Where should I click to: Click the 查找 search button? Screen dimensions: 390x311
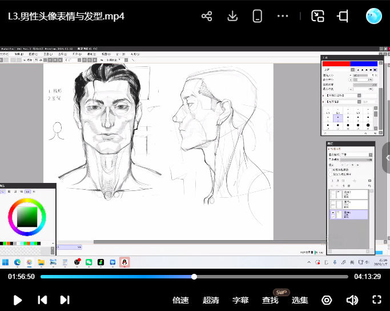(270, 300)
